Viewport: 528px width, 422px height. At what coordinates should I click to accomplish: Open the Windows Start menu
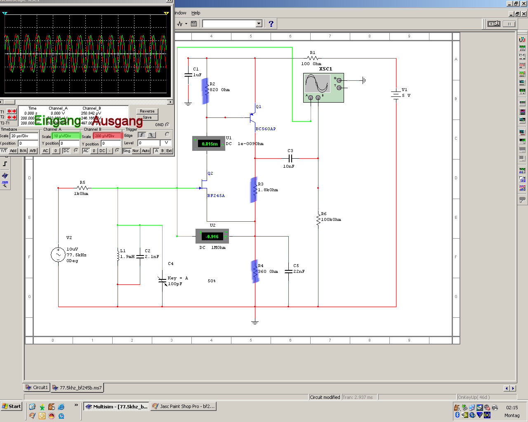point(11,406)
